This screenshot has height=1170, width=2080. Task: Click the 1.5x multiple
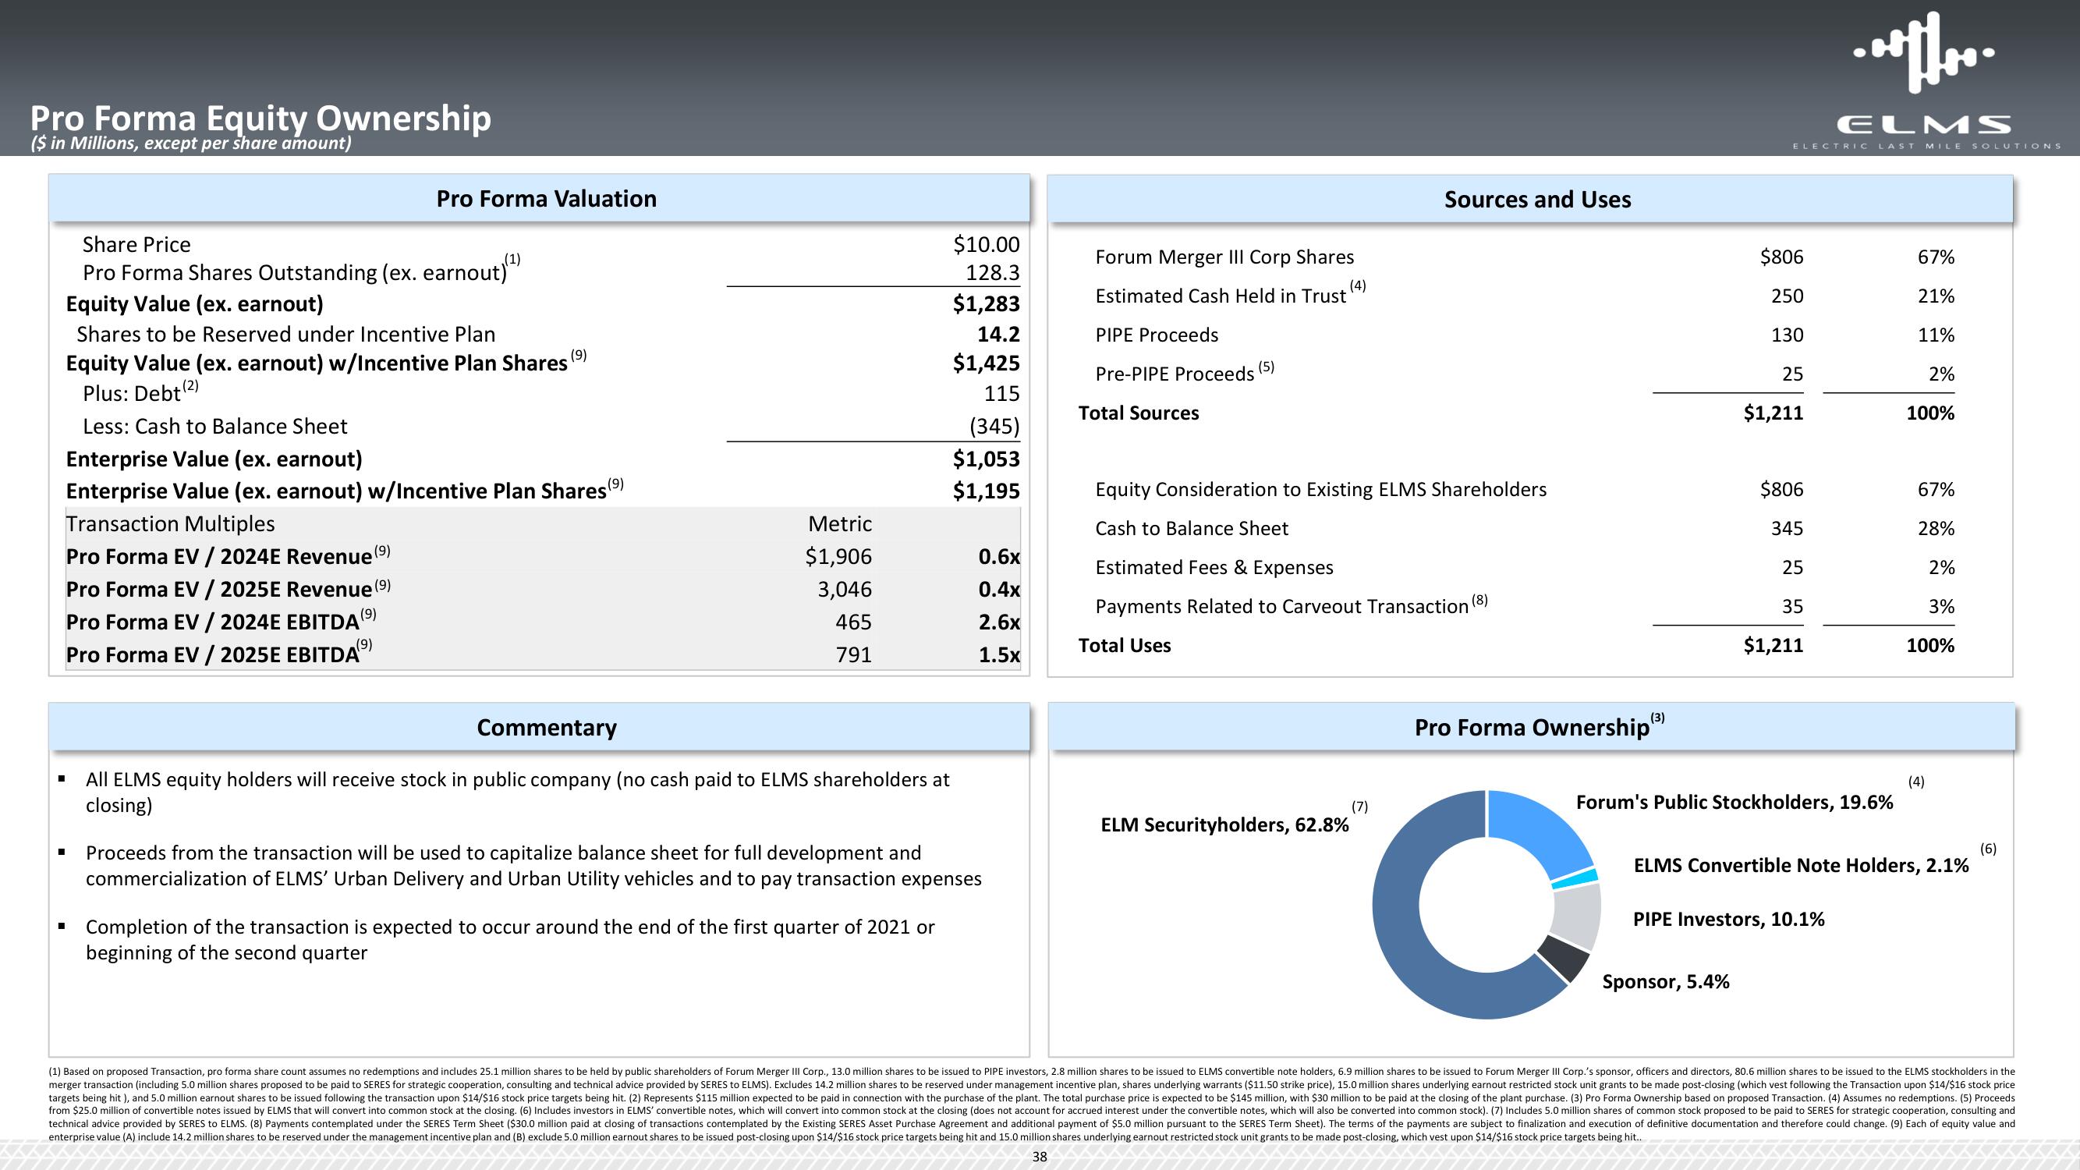(999, 655)
